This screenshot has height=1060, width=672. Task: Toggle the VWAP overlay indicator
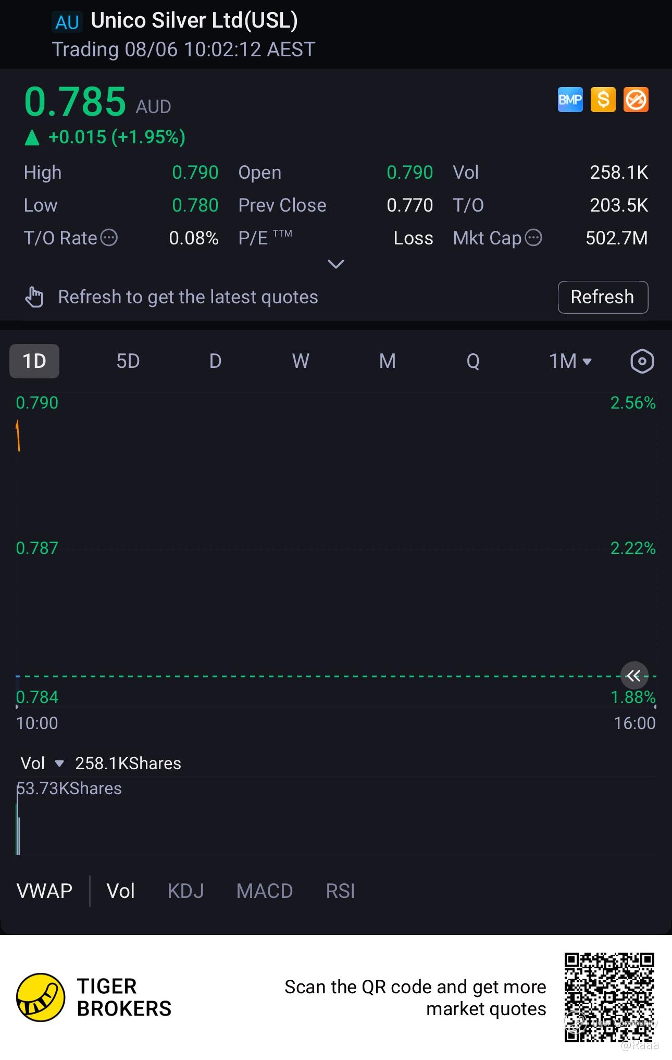(45, 891)
